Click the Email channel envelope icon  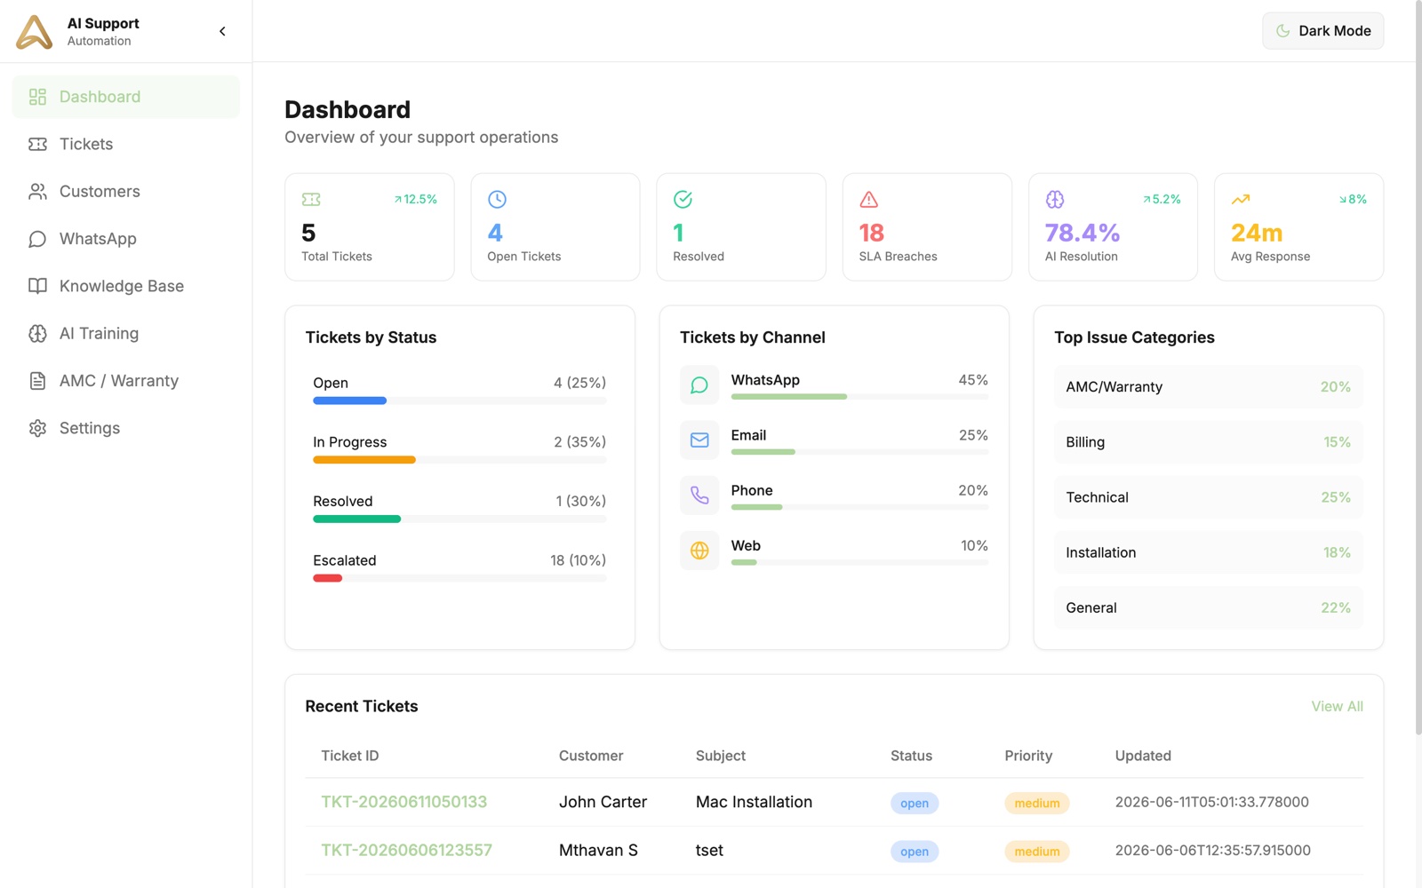pos(699,440)
